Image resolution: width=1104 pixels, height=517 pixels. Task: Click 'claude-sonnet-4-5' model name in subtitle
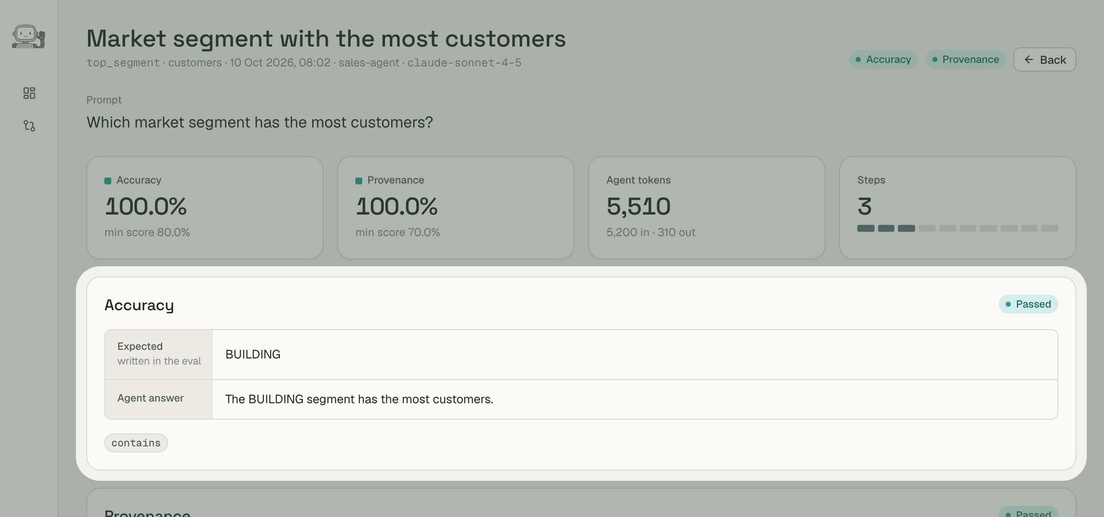coord(464,62)
